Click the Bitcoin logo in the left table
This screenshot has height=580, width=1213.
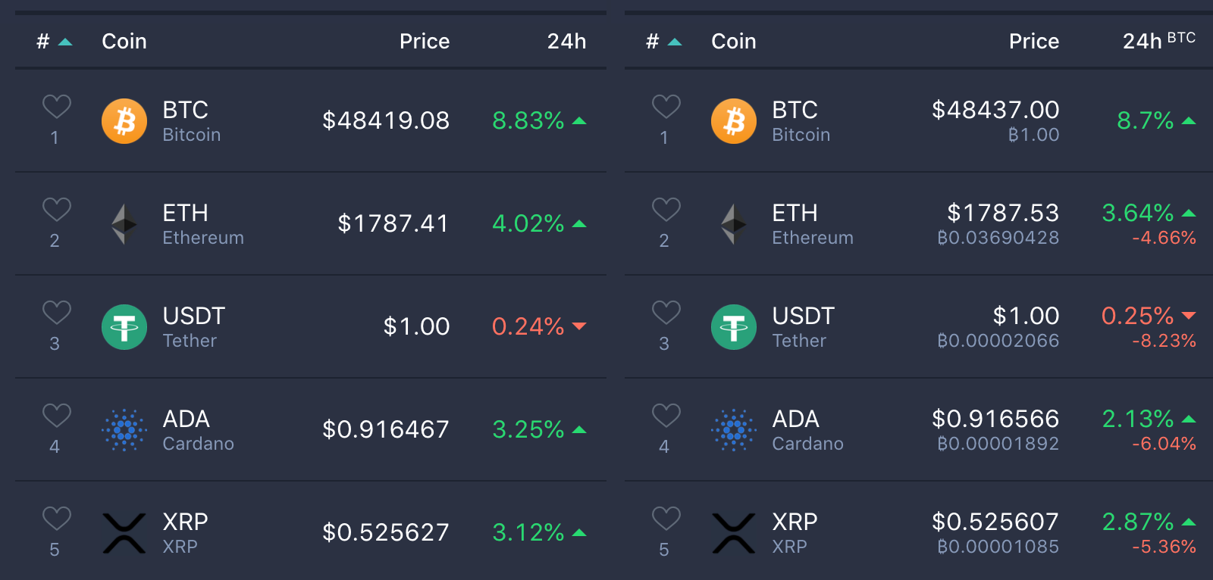[124, 121]
